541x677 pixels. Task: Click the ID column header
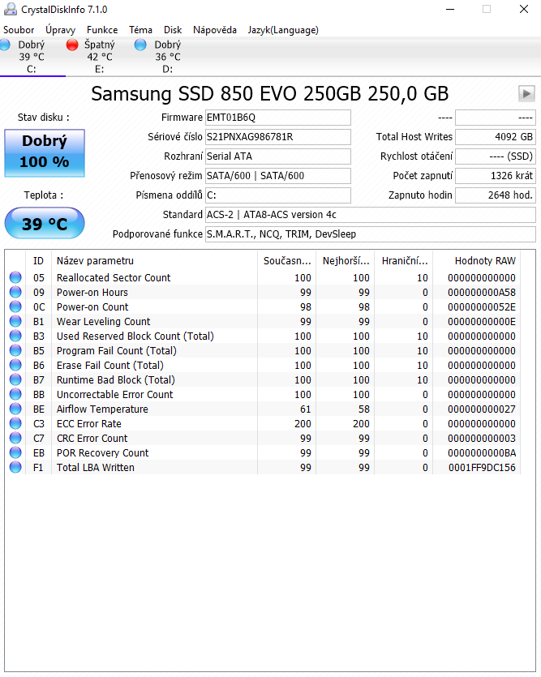point(38,261)
